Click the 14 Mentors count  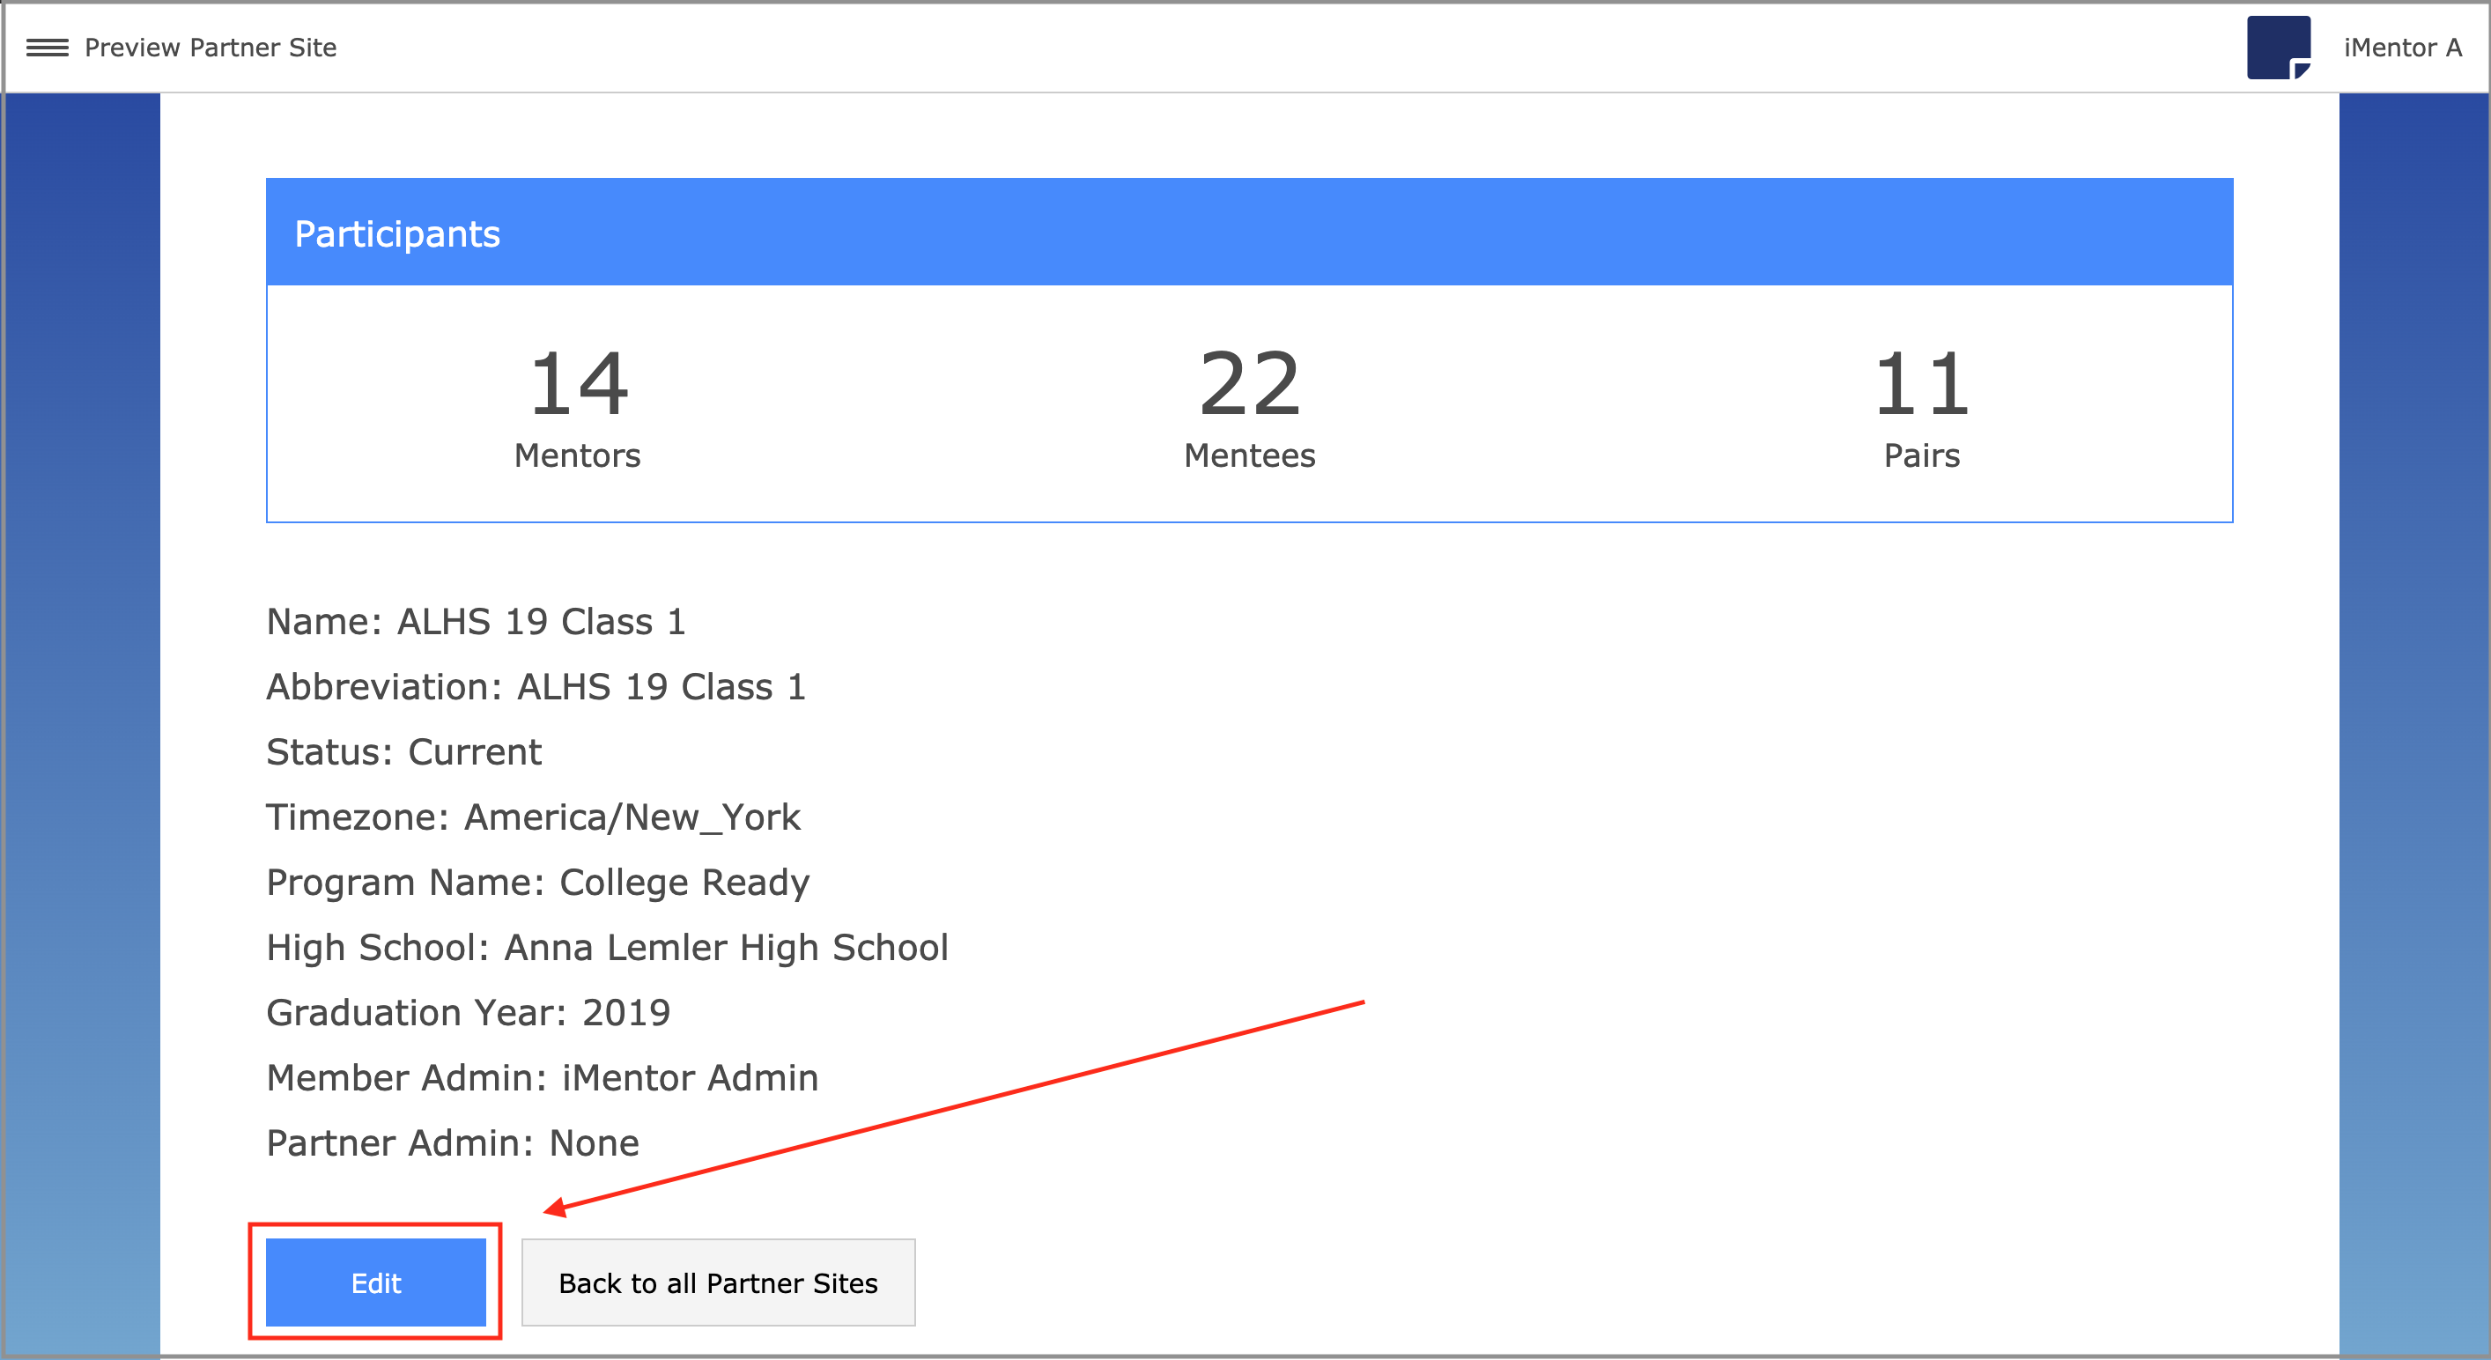pyautogui.click(x=578, y=384)
